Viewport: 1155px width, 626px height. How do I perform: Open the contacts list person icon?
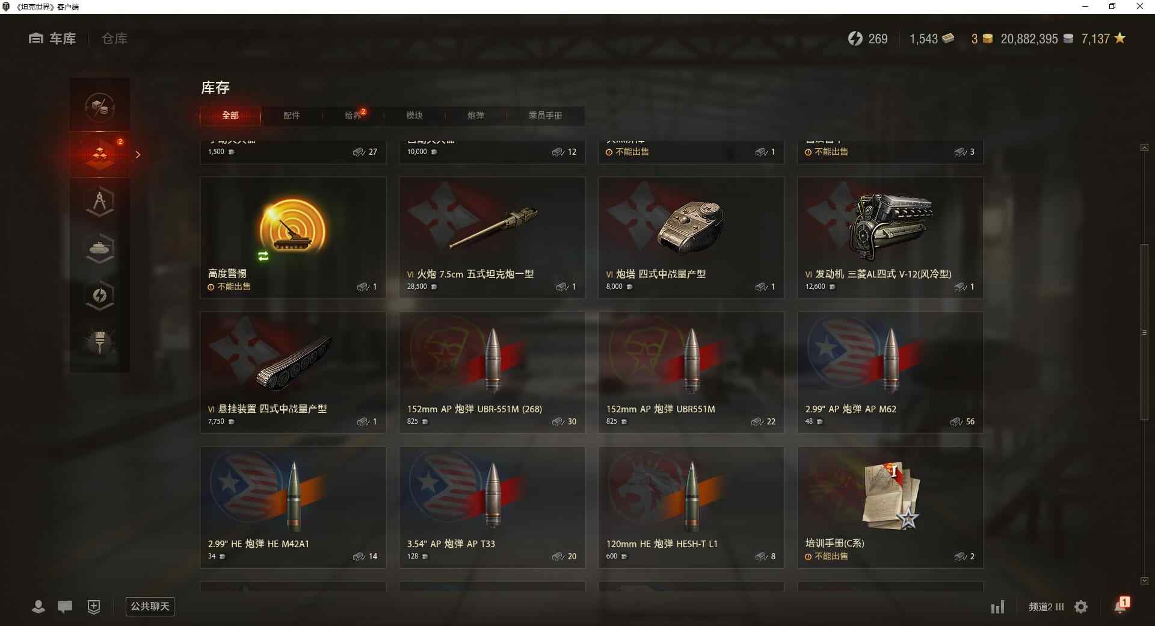pyautogui.click(x=38, y=606)
